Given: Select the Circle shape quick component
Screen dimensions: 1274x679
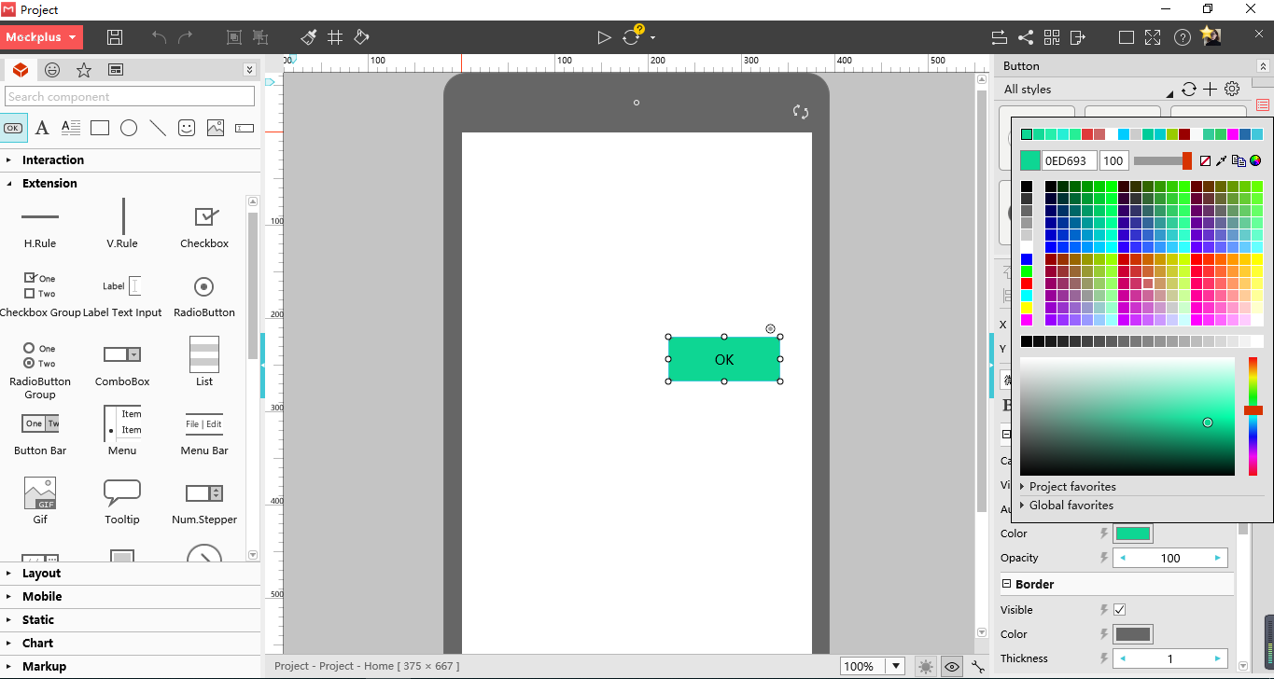Looking at the screenshot, I should tap(129, 128).
